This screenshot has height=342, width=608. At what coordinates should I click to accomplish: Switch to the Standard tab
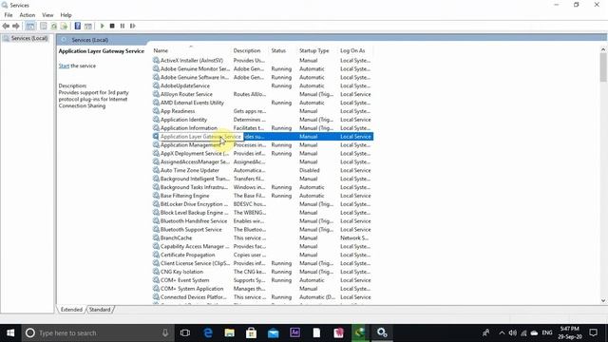click(100, 310)
